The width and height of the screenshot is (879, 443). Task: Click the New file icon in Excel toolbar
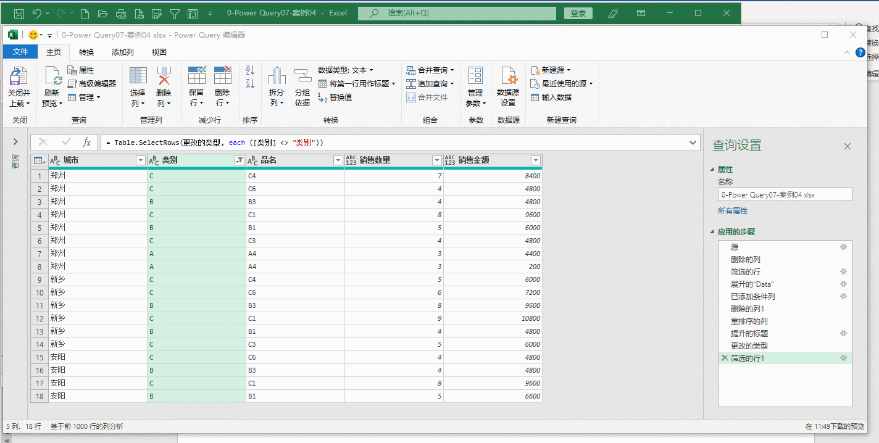tap(85, 13)
